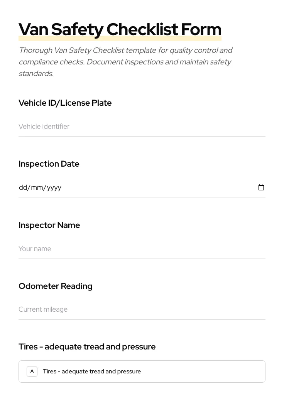Click the bordered Tires answer card
The height and width of the screenshot is (395, 284).
[142, 371]
